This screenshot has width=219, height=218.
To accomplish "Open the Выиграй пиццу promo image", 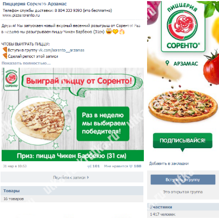I will click(x=72, y=114).
